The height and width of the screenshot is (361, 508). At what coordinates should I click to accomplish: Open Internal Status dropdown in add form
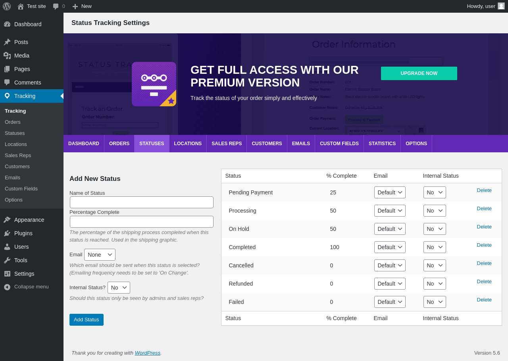coord(119,288)
